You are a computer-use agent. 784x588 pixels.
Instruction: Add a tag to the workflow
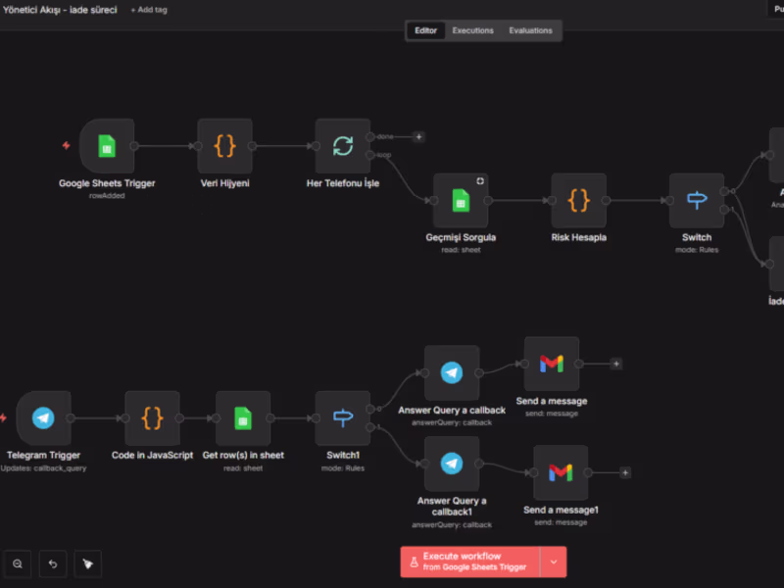point(148,10)
